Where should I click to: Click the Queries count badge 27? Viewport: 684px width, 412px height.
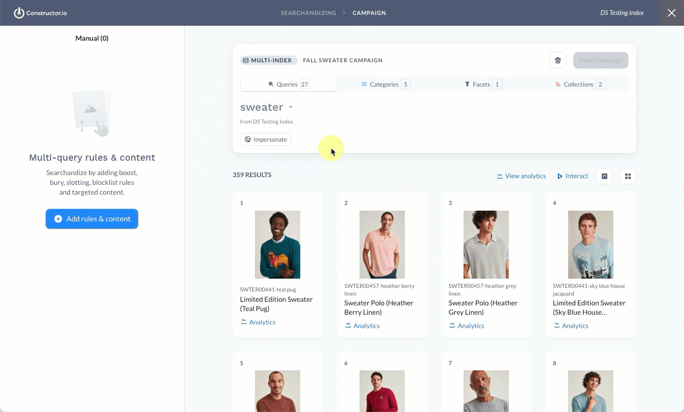[304, 84]
